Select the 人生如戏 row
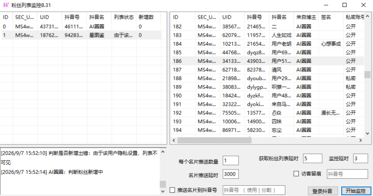The width and height of the screenshot is (373, 196). pyautogui.click(x=268, y=35)
